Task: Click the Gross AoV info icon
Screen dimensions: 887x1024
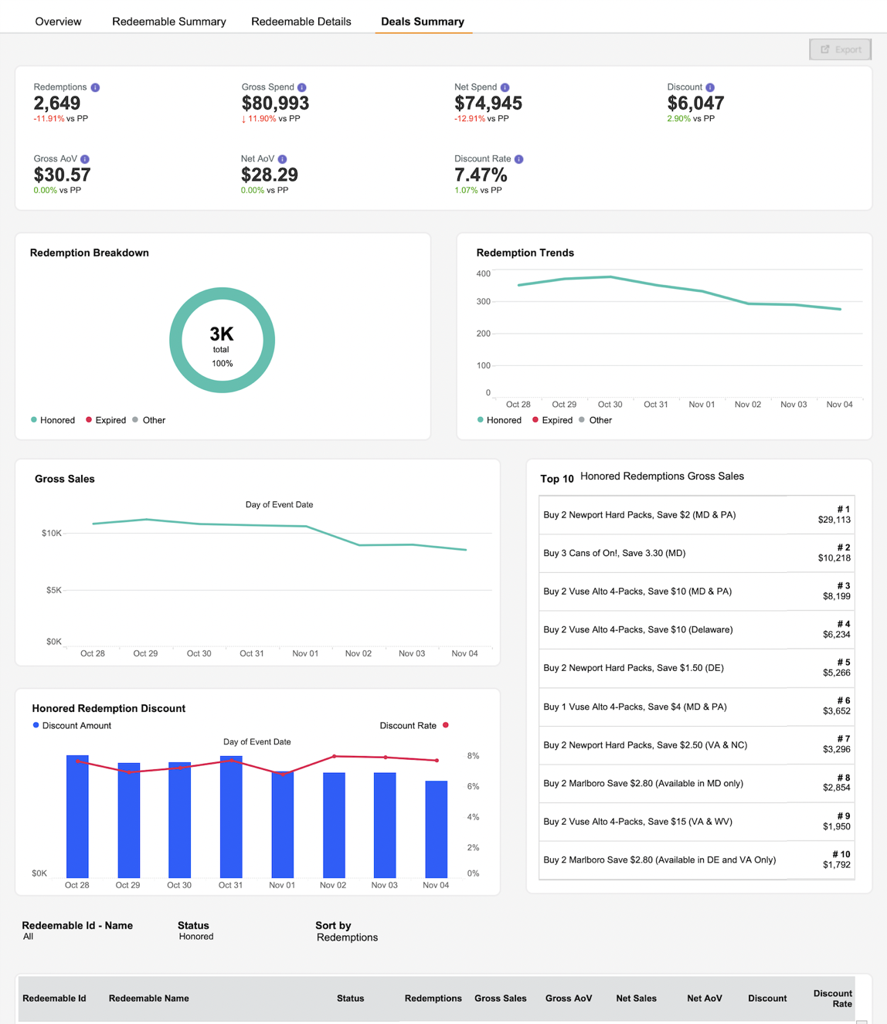Action: (x=85, y=159)
